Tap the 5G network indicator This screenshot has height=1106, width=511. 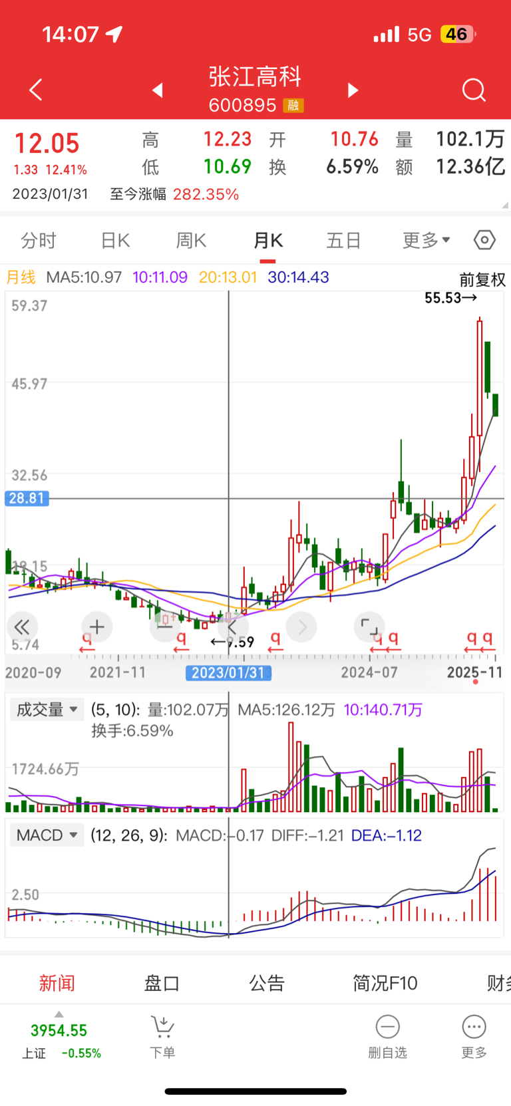pos(419,35)
